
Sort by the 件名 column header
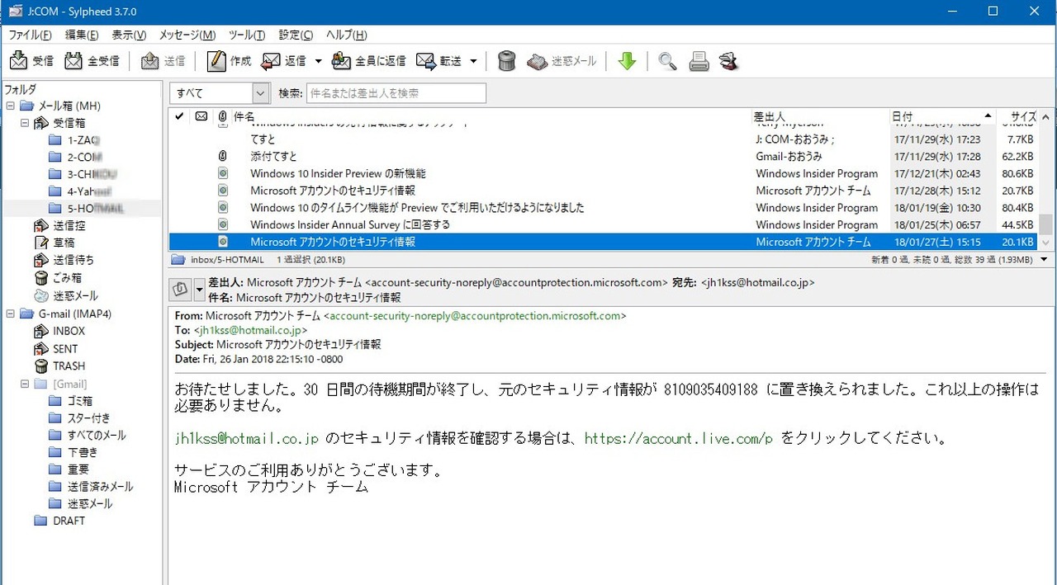tap(491, 116)
